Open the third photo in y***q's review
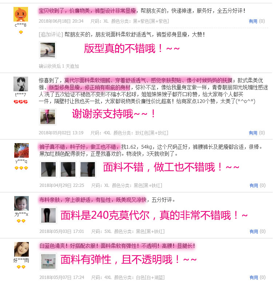273x299 pixels. click(88, 169)
